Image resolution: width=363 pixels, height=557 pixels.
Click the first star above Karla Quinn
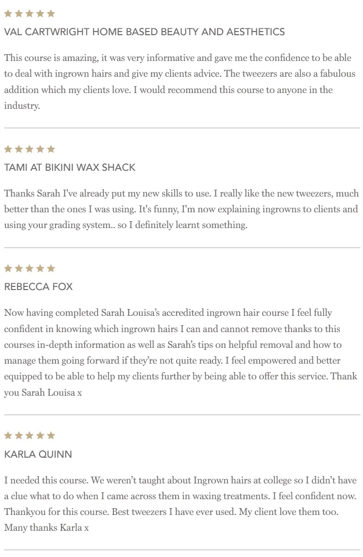[x=8, y=435]
